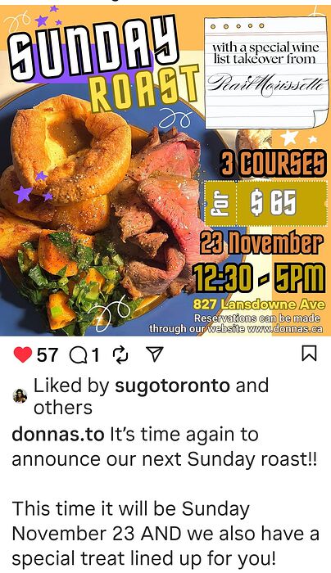Open comments with the speech bubble icon
The width and height of the screenshot is (331, 573).
pyautogui.click(x=78, y=354)
